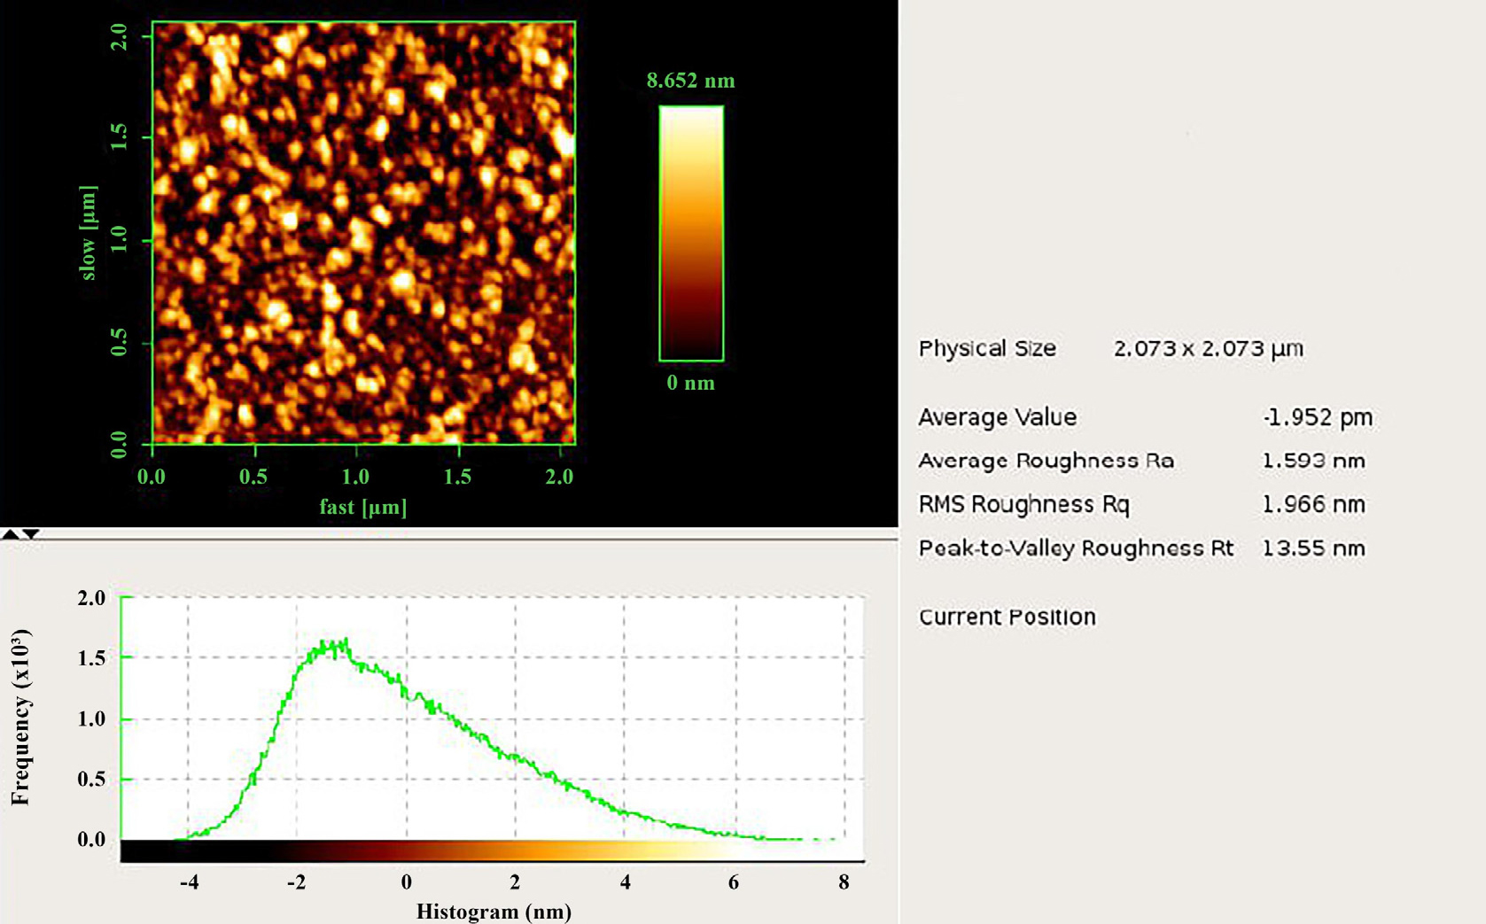
Task: Select the 13.55 nm peak-to-valley value
Action: tap(1312, 548)
